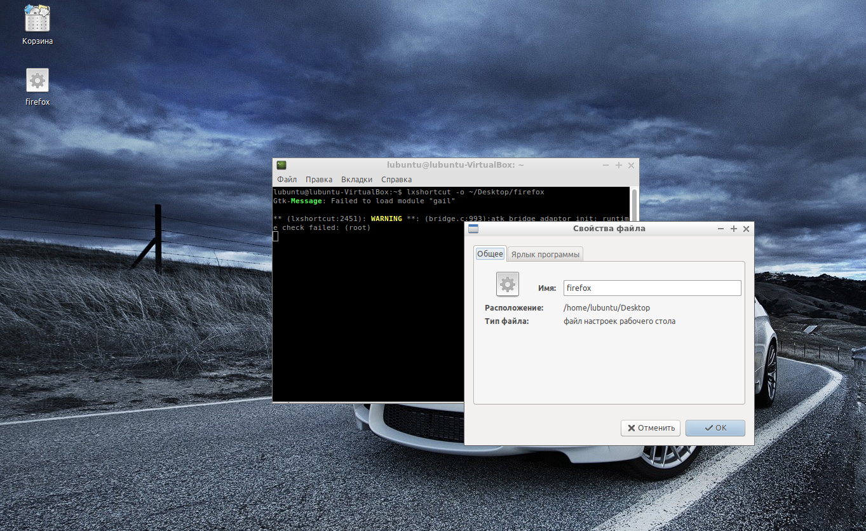Click the /home/lubuntu/Desktop location text
Image resolution: width=866 pixels, height=531 pixels.
(x=607, y=307)
